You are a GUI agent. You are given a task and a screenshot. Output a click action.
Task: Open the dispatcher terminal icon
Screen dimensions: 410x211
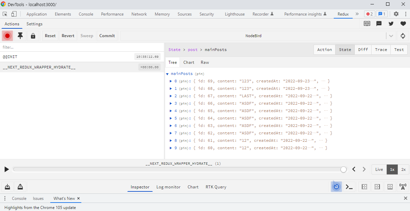349,187
